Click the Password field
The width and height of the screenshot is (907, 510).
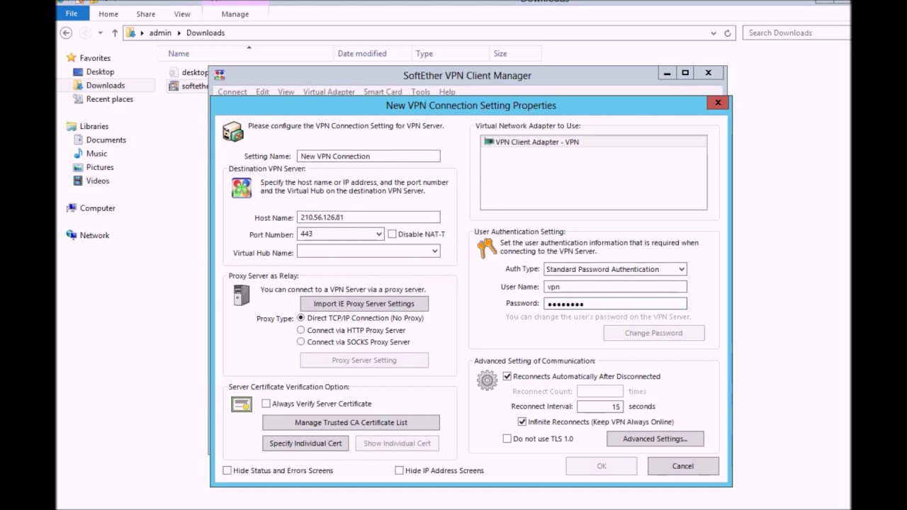(x=615, y=304)
